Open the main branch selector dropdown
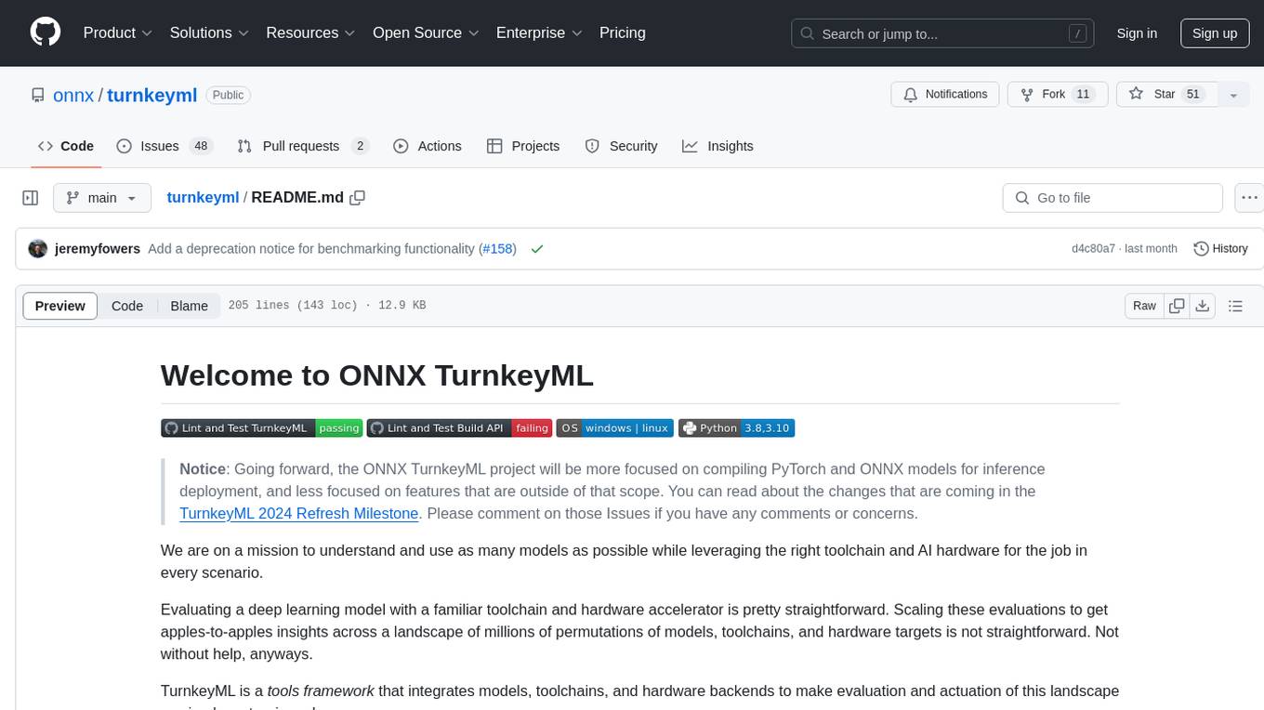 pyautogui.click(x=102, y=198)
